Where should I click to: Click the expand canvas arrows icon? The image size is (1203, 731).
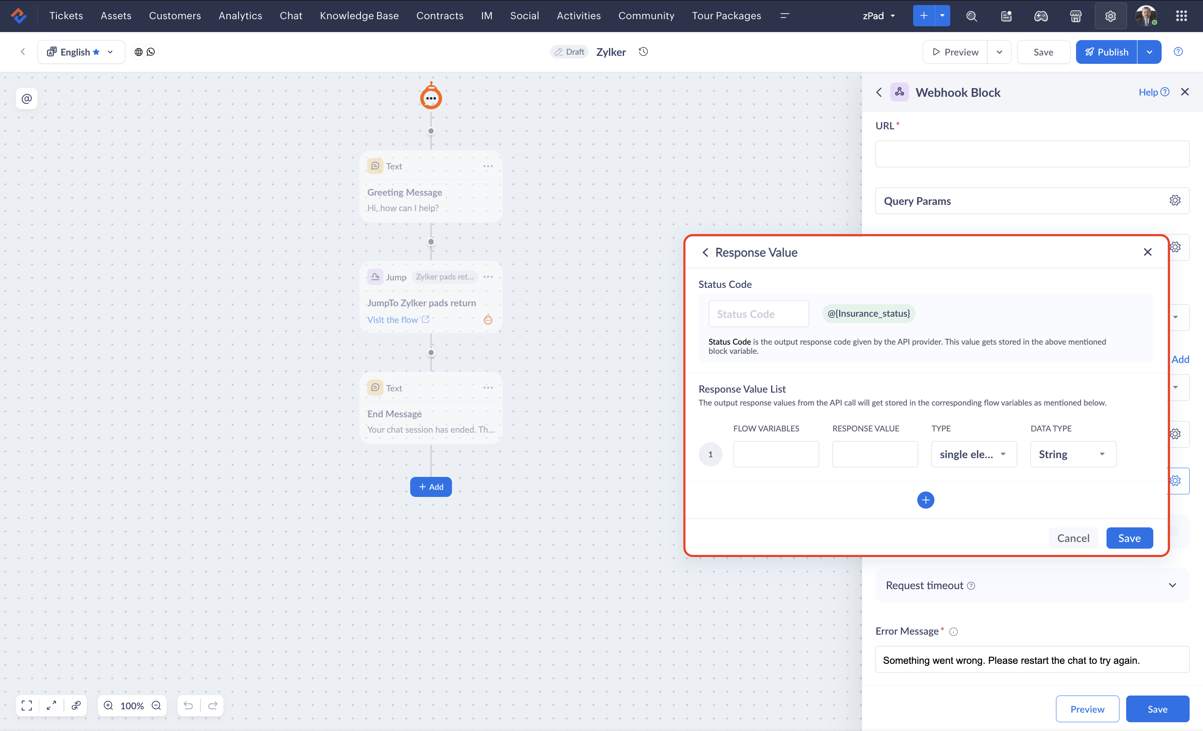coord(51,706)
